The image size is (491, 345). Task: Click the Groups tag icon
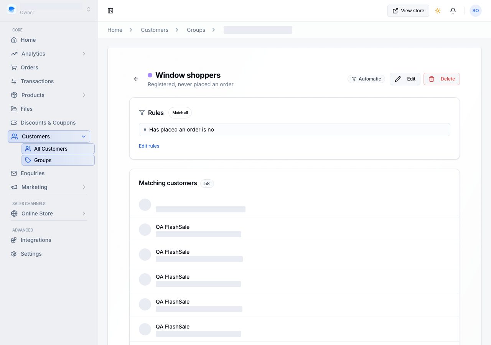(x=28, y=160)
